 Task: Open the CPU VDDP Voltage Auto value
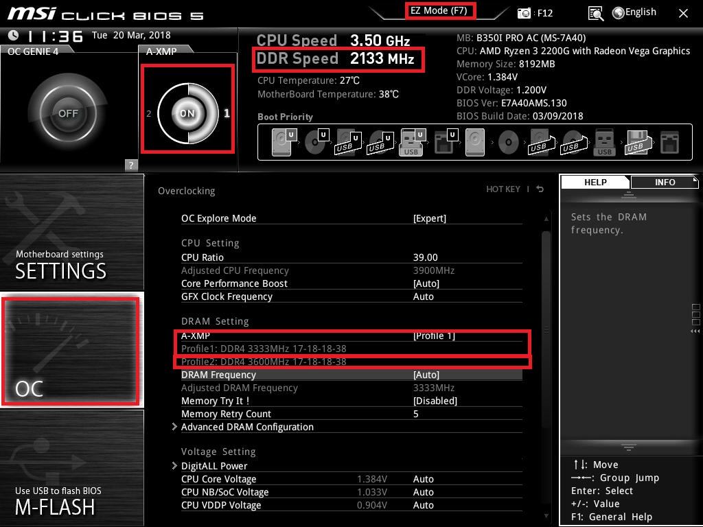pos(424,505)
